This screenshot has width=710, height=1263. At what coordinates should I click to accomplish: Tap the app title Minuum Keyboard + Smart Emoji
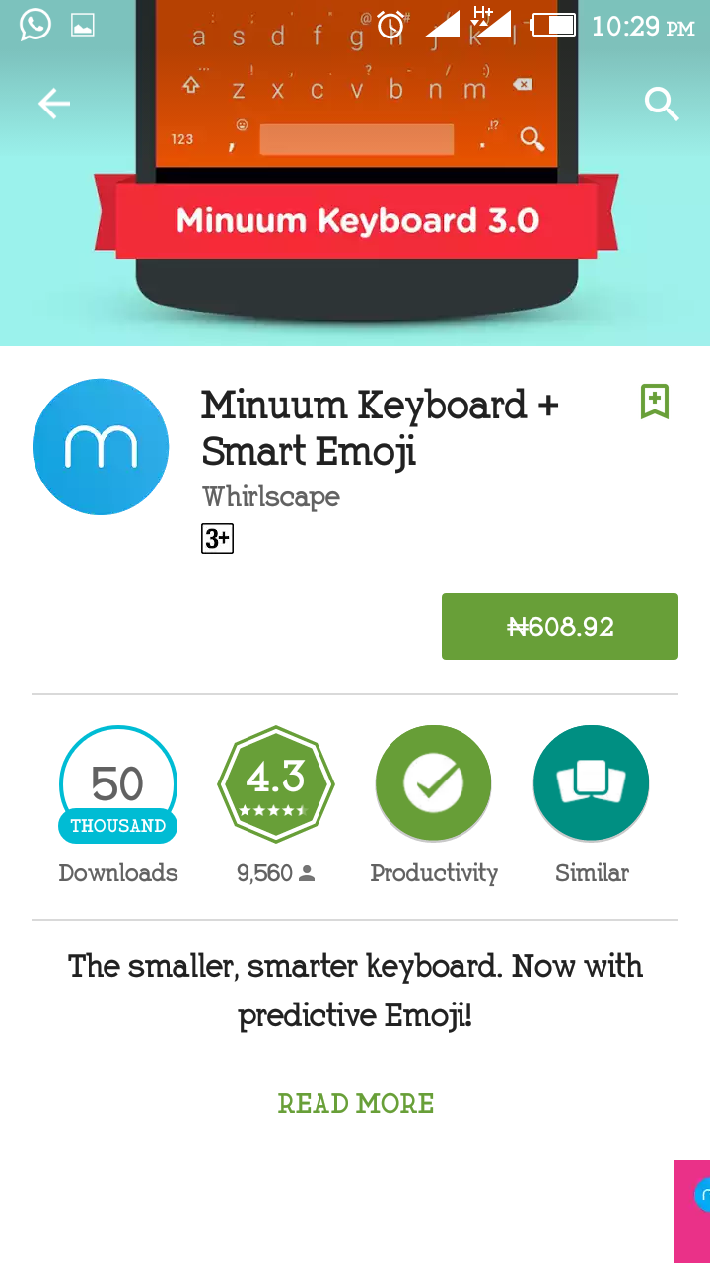[380, 427]
